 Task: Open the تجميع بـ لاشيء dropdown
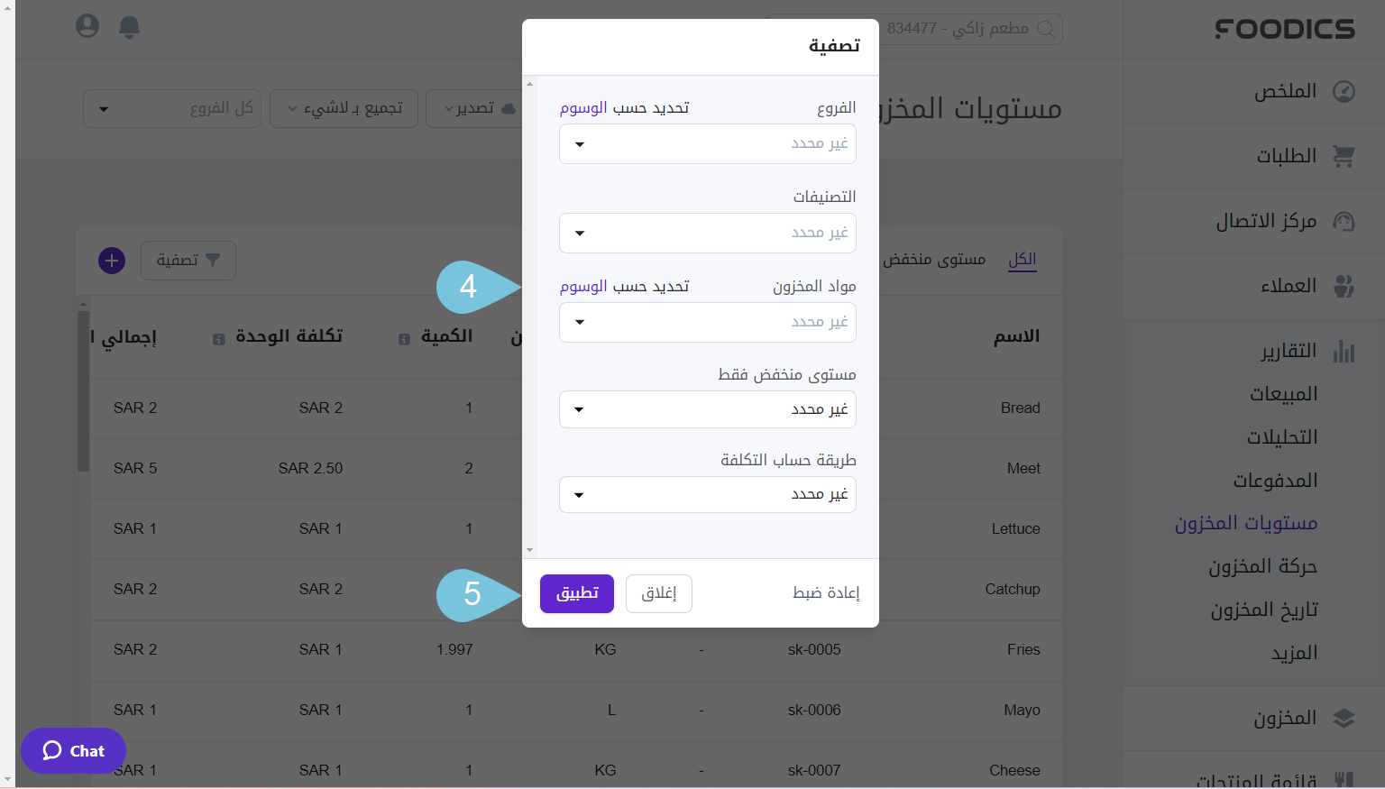coord(344,109)
